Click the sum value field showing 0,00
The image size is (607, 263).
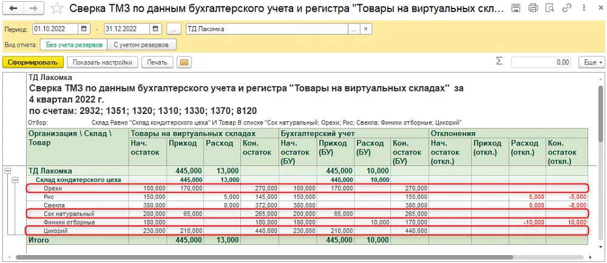click(542, 62)
